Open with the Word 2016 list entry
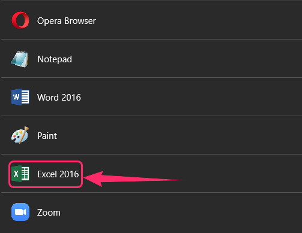This screenshot has height=233, width=302. [151, 97]
